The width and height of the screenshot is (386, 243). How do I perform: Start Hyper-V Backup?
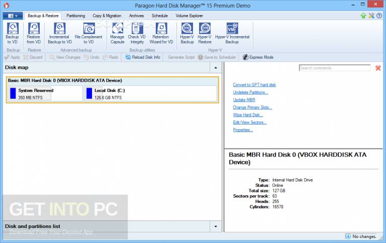pos(187,33)
